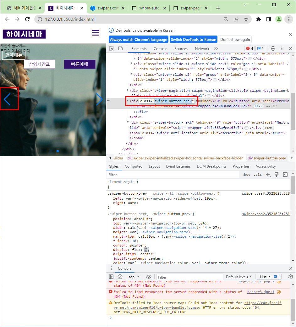Screen dimensions: 296x327
Task: Click the Styles filter input
Action: coord(173,175)
